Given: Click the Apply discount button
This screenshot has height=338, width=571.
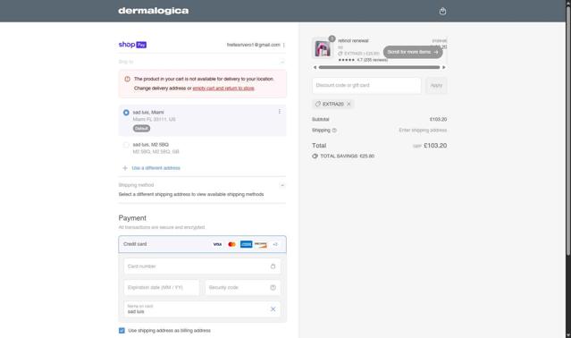Looking at the screenshot, I should pos(436,85).
